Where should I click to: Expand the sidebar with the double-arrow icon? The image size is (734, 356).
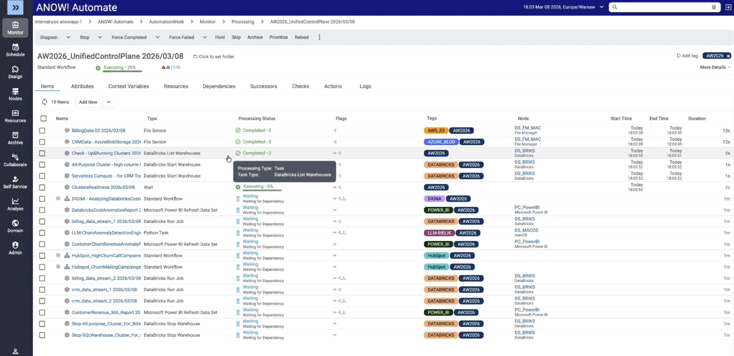pyautogui.click(x=15, y=7)
